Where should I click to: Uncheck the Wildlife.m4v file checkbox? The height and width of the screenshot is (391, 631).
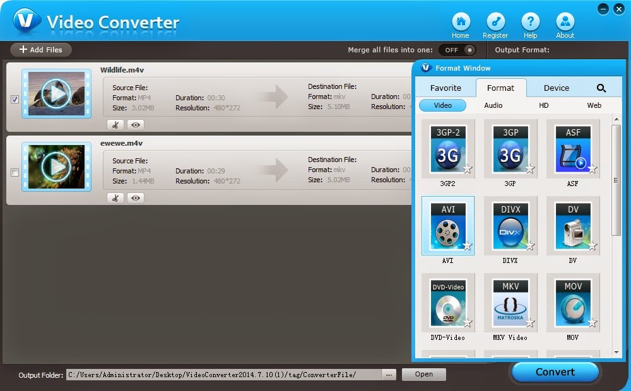pyautogui.click(x=15, y=99)
